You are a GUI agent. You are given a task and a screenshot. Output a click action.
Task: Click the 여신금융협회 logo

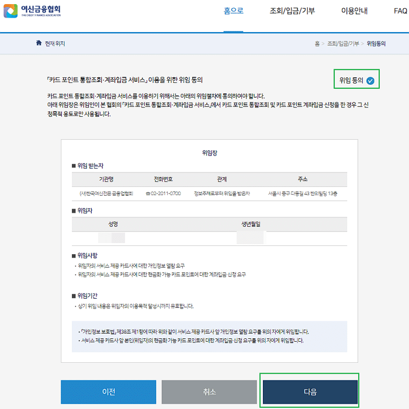(x=32, y=11)
